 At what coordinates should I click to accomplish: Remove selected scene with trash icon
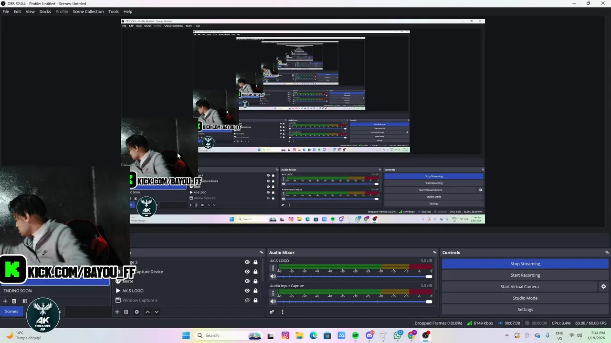click(x=14, y=301)
